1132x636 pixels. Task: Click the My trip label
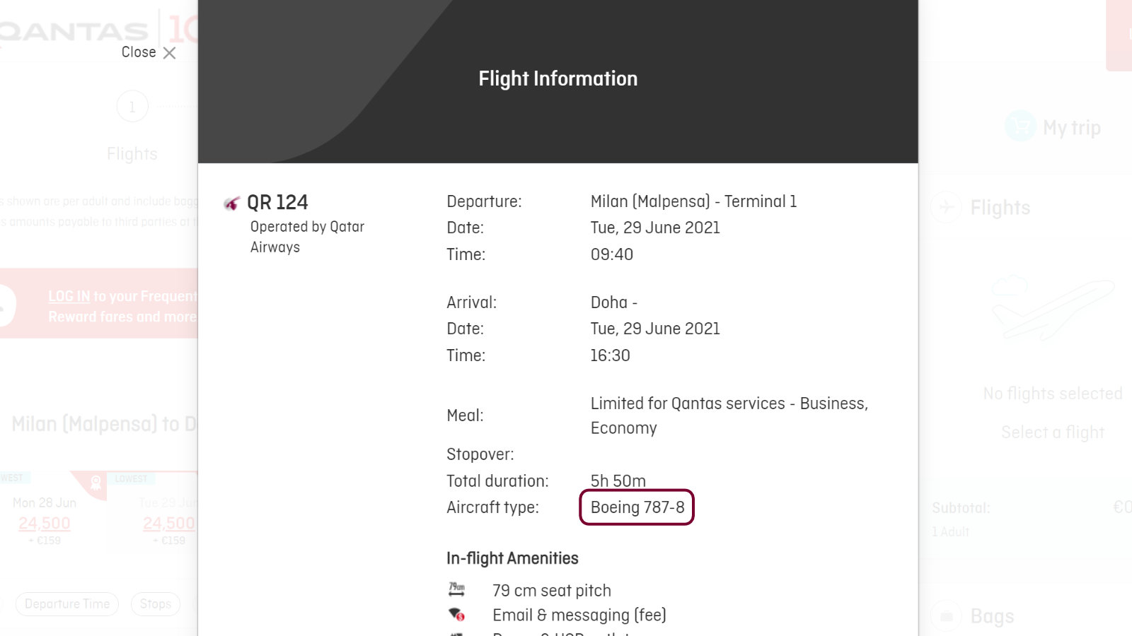click(x=1071, y=128)
